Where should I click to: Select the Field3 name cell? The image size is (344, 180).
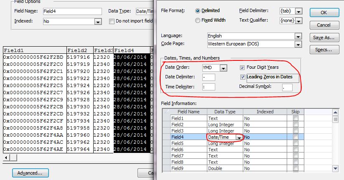pos(189,131)
